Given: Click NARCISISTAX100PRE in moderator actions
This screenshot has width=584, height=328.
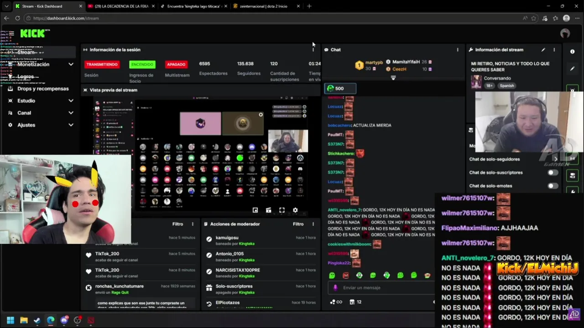Looking at the screenshot, I should 238,270.
